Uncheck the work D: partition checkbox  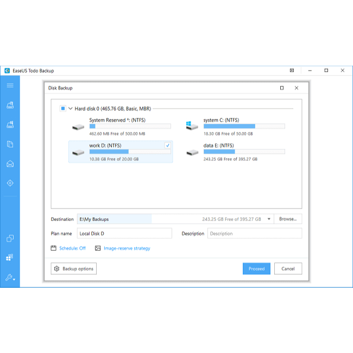click(x=167, y=146)
